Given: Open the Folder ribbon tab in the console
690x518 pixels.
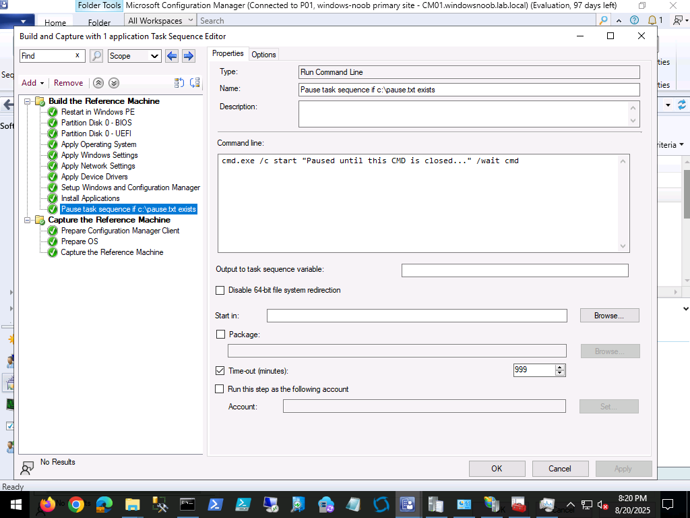Looking at the screenshot, I should pyautogui.click(x=99, y=22).
